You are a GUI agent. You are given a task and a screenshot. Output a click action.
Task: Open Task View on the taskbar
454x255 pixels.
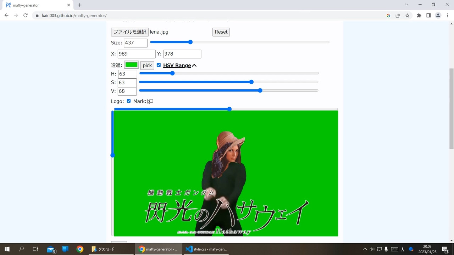[35, 249]
